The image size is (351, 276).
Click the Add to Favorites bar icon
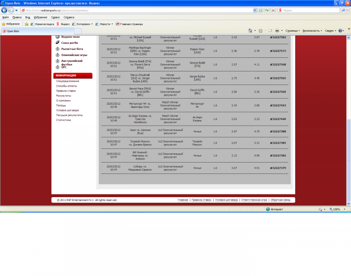26,24
